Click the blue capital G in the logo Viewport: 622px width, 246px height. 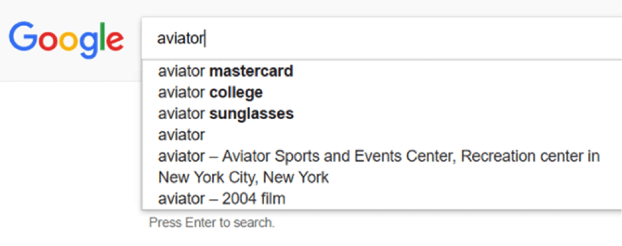pyautogui.click(x=23, y=36)
